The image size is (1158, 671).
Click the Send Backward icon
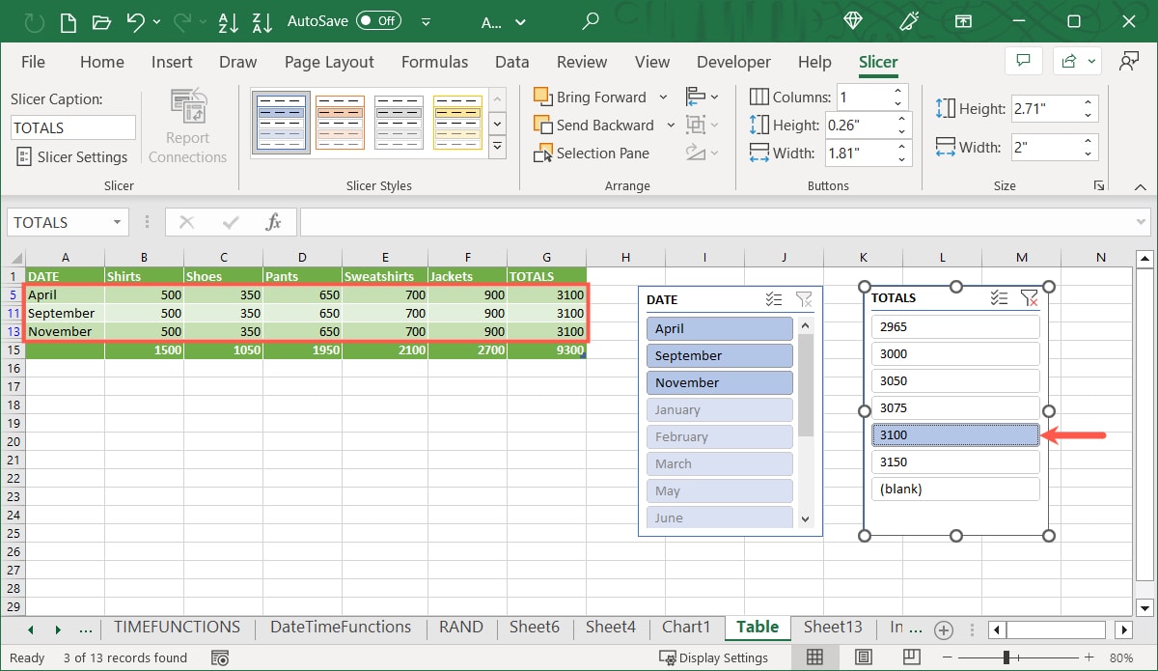[544, 125]
